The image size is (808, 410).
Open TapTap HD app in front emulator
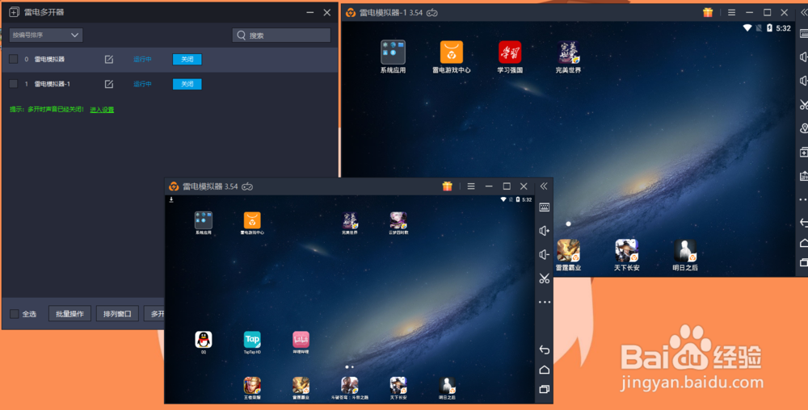point(252,340)
